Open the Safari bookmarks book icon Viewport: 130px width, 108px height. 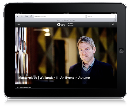pyautogui.click(x=26, y=16)
